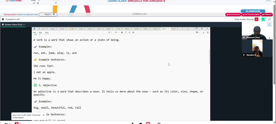This screenshot has height=124, width=276.
Task: Click the verb examples line 'run, eat, jump'
Action: pos(55,53)
